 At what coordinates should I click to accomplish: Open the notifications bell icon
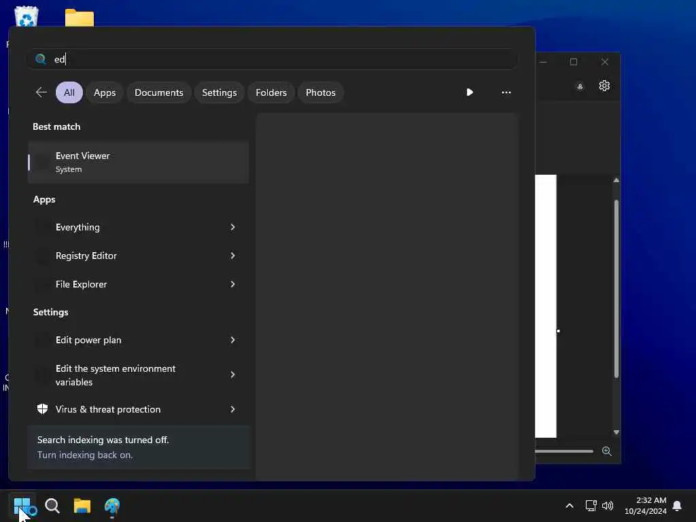[677, 506]
